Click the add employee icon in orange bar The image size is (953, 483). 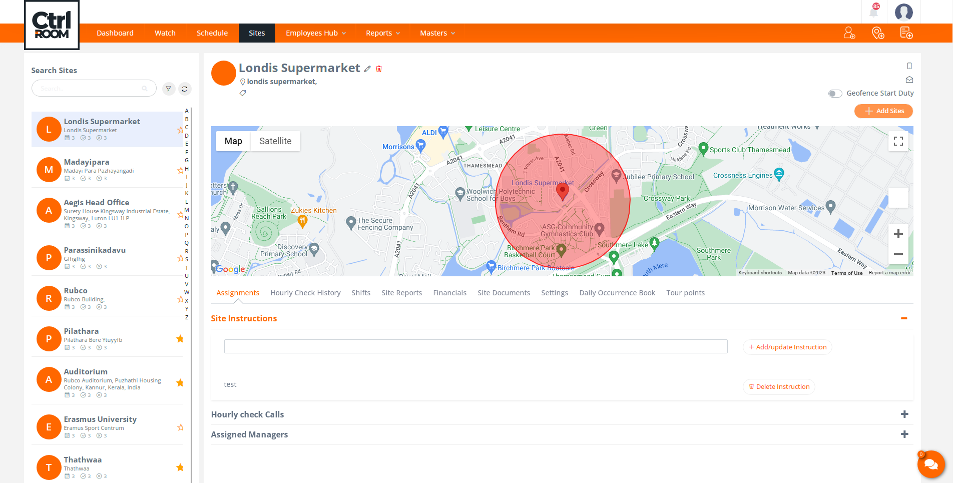pyautogui.click(x=849, y=33)
